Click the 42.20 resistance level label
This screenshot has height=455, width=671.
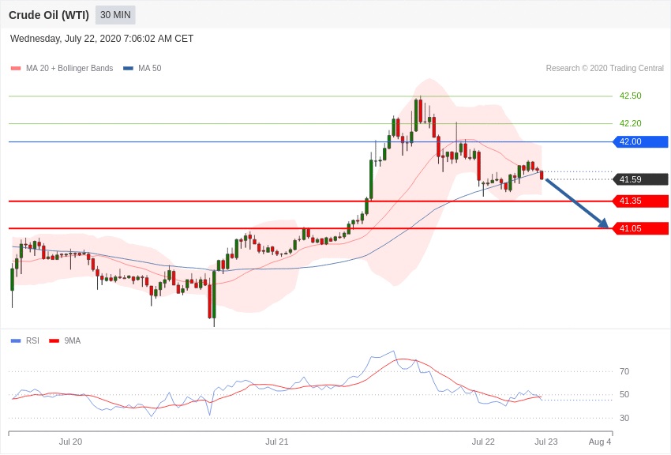(630, 123)
